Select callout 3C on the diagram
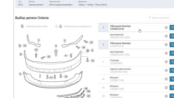 coord(88,96)
